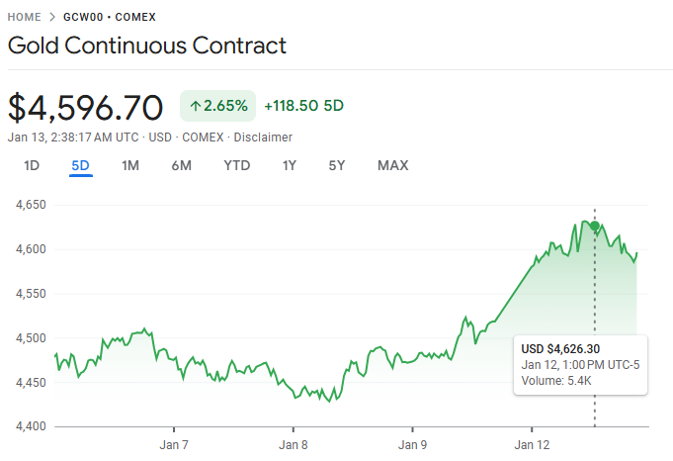Click the USD $4,626.30 tooltip box
This screenshot has height=461, width=673.
click(x=580, y=365)
